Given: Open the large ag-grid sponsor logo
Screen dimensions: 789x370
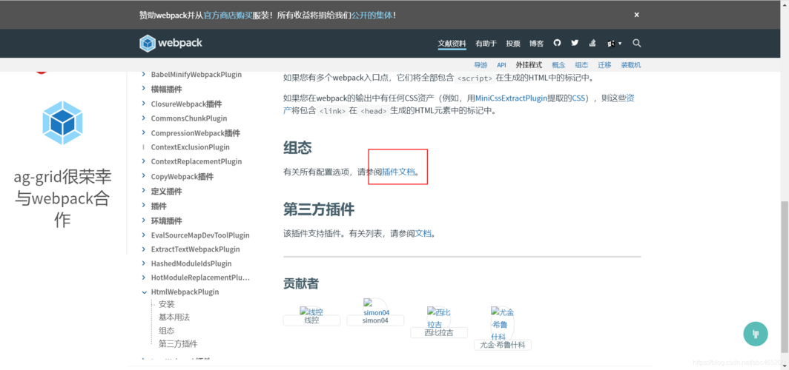Looking at the screenshot, I should [x=62, y=123].
